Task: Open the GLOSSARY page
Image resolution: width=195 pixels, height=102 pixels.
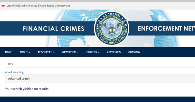Action: 134,52
